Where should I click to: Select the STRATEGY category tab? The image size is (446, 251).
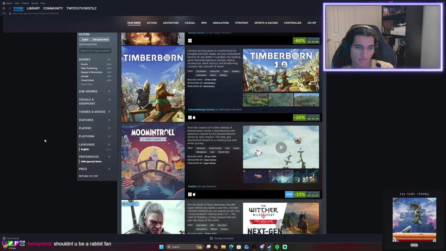[x=241, y=23]
